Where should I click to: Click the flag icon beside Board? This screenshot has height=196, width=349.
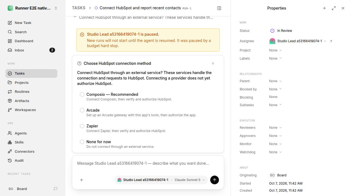point(56,189)
